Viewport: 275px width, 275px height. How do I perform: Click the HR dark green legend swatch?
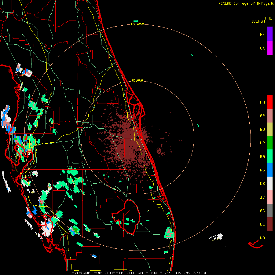270,143
